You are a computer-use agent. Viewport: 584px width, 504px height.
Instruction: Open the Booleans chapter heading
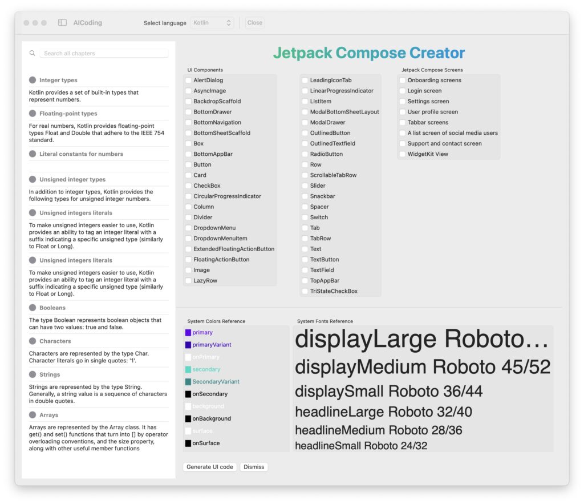pos(52,308)
